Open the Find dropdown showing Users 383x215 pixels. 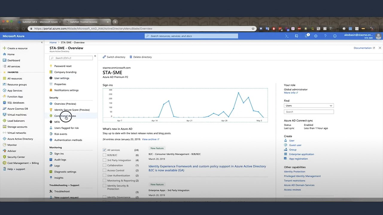[309, 105]
